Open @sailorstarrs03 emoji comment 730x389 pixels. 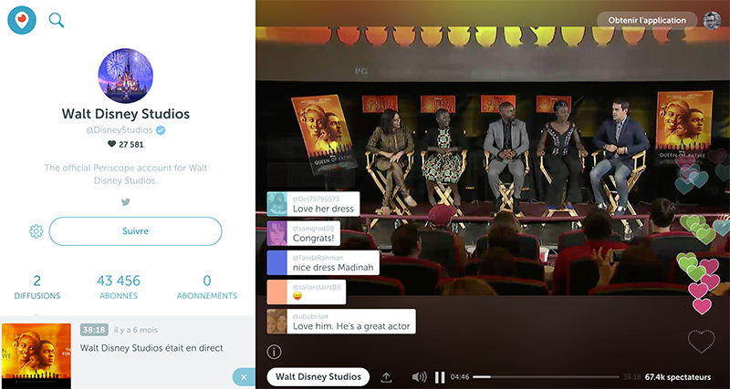click(307, 292)
